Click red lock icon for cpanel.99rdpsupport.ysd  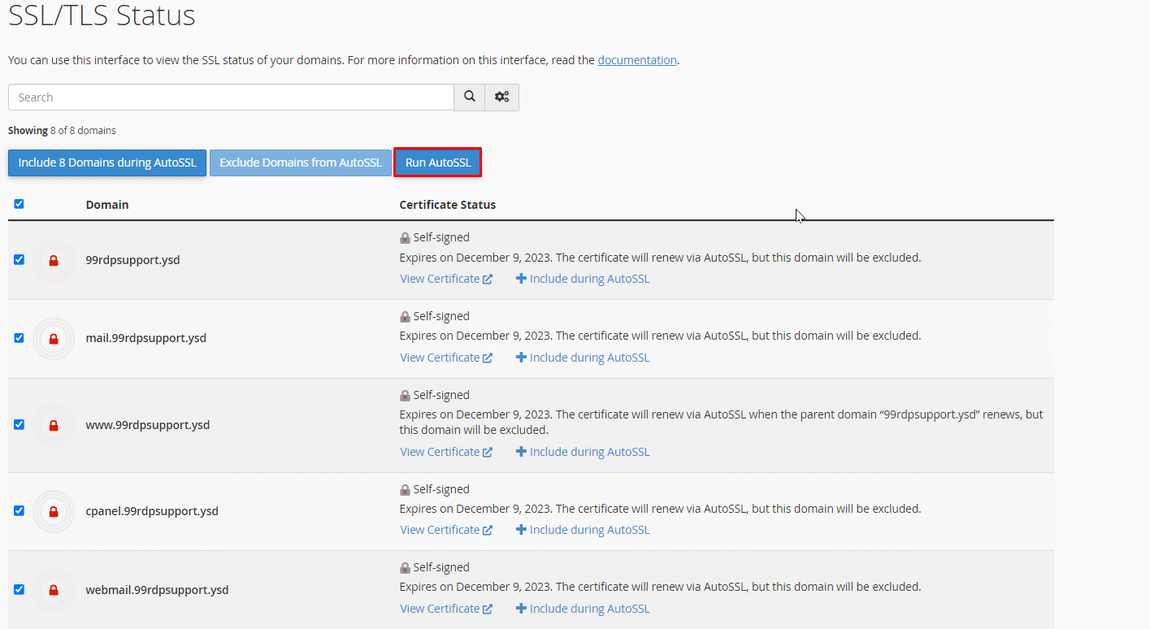pos(54,511)
